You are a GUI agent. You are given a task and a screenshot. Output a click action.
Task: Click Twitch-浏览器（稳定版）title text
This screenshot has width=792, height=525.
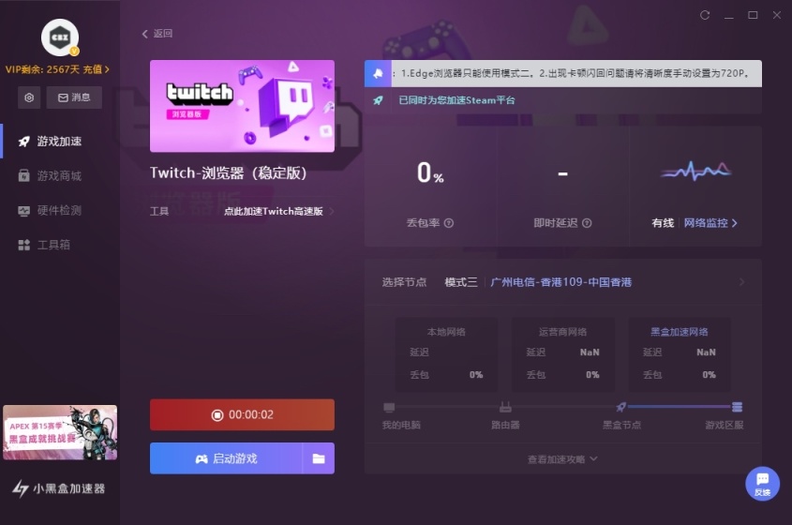click(229, 173)
